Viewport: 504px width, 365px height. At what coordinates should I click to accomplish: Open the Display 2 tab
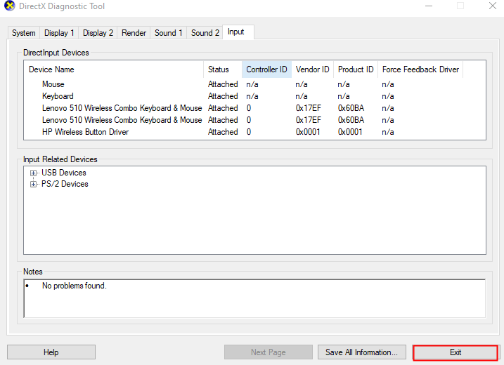click(x=98, y=33)
